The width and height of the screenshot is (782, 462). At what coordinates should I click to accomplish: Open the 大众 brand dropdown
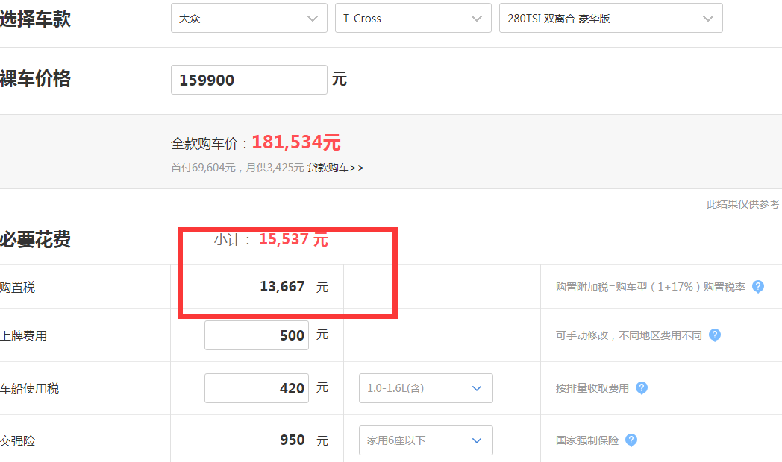(x=249, y=19)
